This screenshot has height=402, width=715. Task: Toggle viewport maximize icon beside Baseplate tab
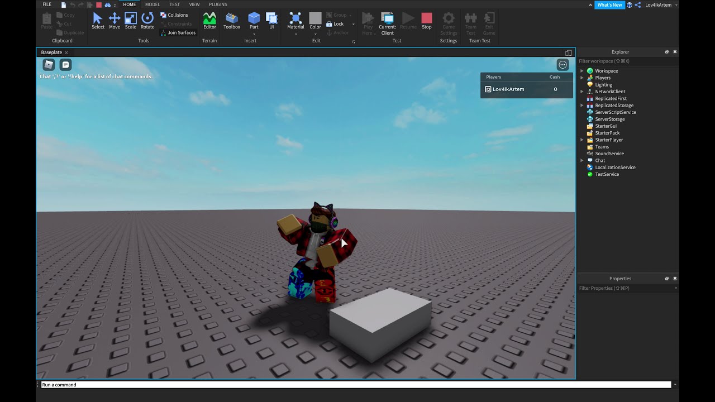point(569,52)
